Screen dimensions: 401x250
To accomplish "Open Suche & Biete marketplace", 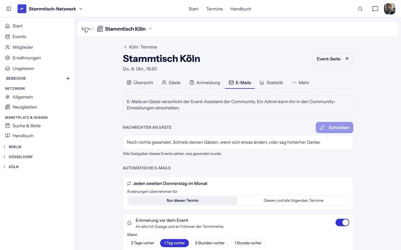I will (38, 126).
